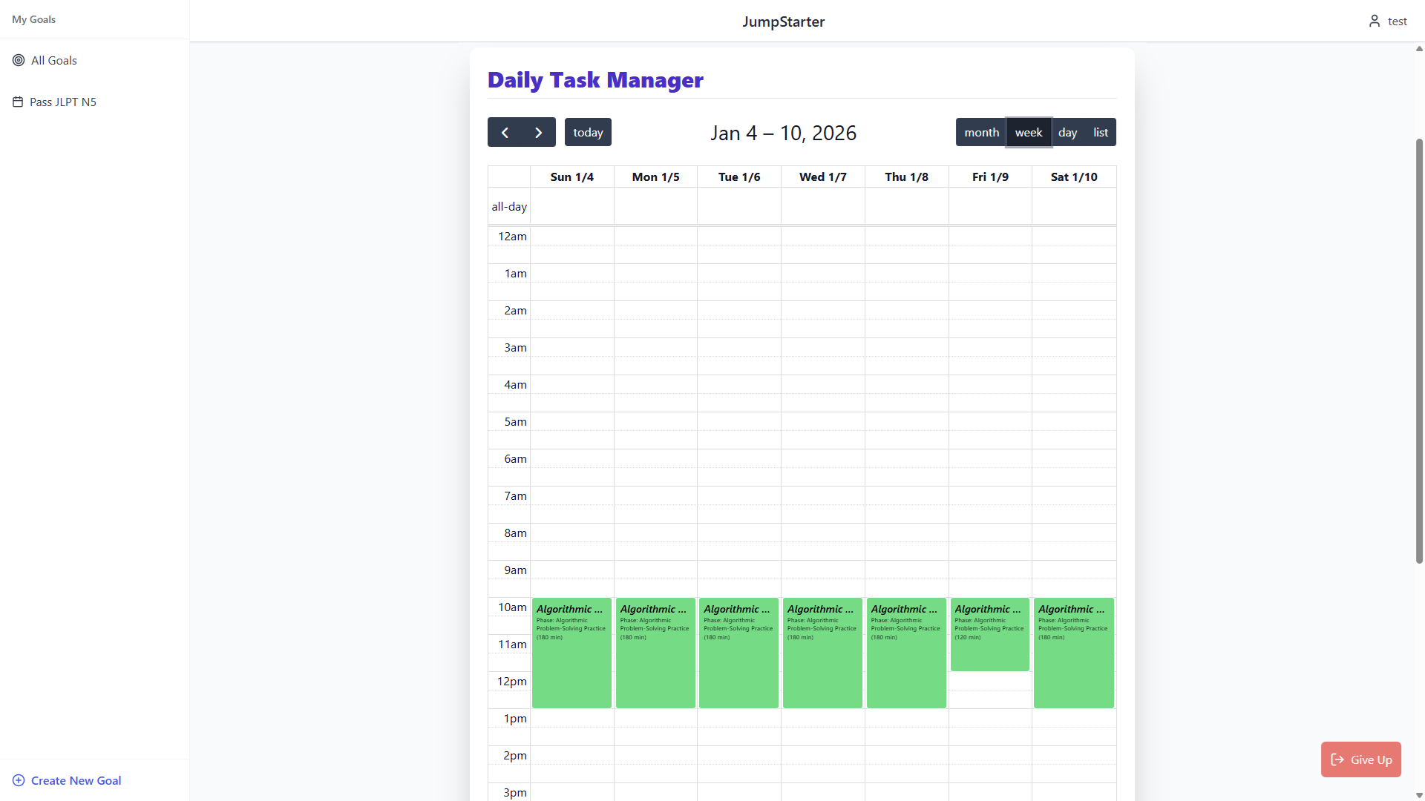
Task: Jump to today in calendar
Action: pyautogui.click(x=588, y=133)
